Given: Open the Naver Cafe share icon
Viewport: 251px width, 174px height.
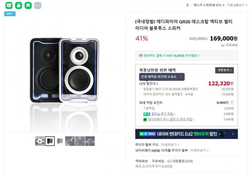Looking at the screenshot, I should click(x=18, y=5).
